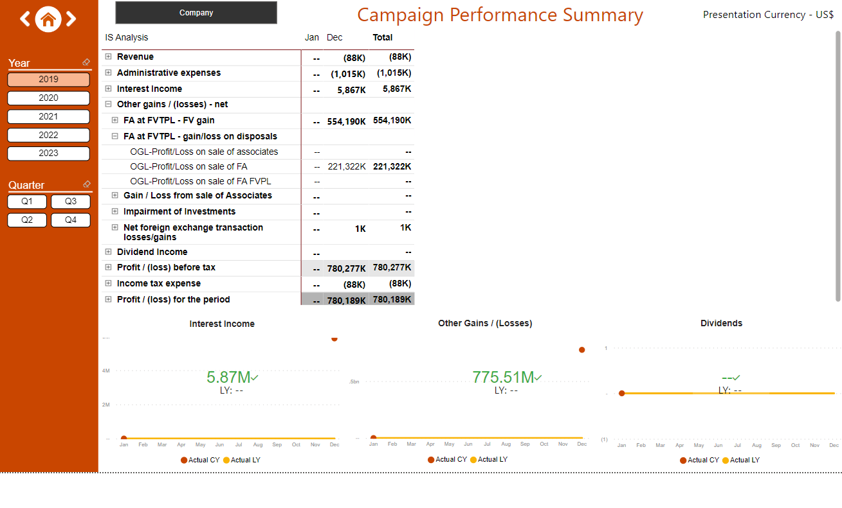The image size is (842, 508).
Task: Filter by quarter Q3
Action: 71,202
